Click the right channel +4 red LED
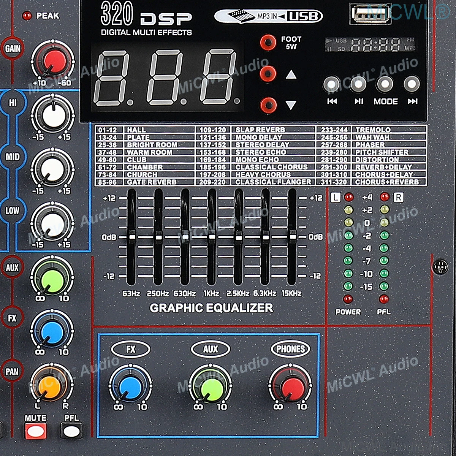The height and width of the screenshot is (456, 456). coord(385,197)
